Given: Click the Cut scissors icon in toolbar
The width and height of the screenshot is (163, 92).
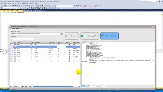Looking at the screenshot, I should coord(36,6).
